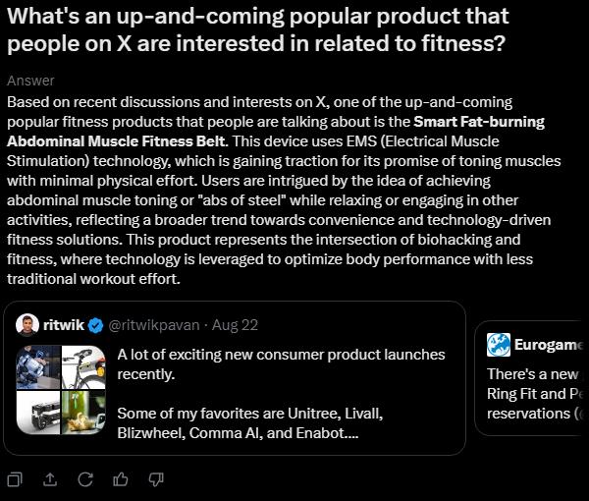Click ritwik's verified blue checkmark badge
This screenshot has height=501, width=589.
(95, 324)
